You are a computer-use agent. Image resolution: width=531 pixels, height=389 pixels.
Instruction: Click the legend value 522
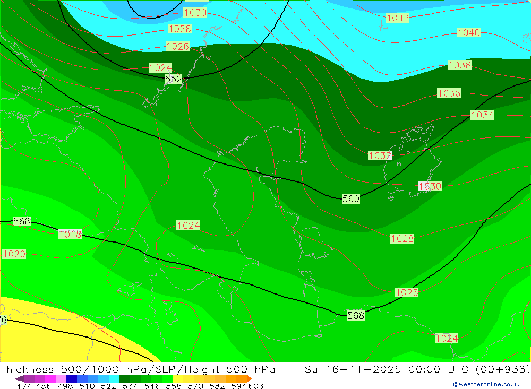pos(108,386)
